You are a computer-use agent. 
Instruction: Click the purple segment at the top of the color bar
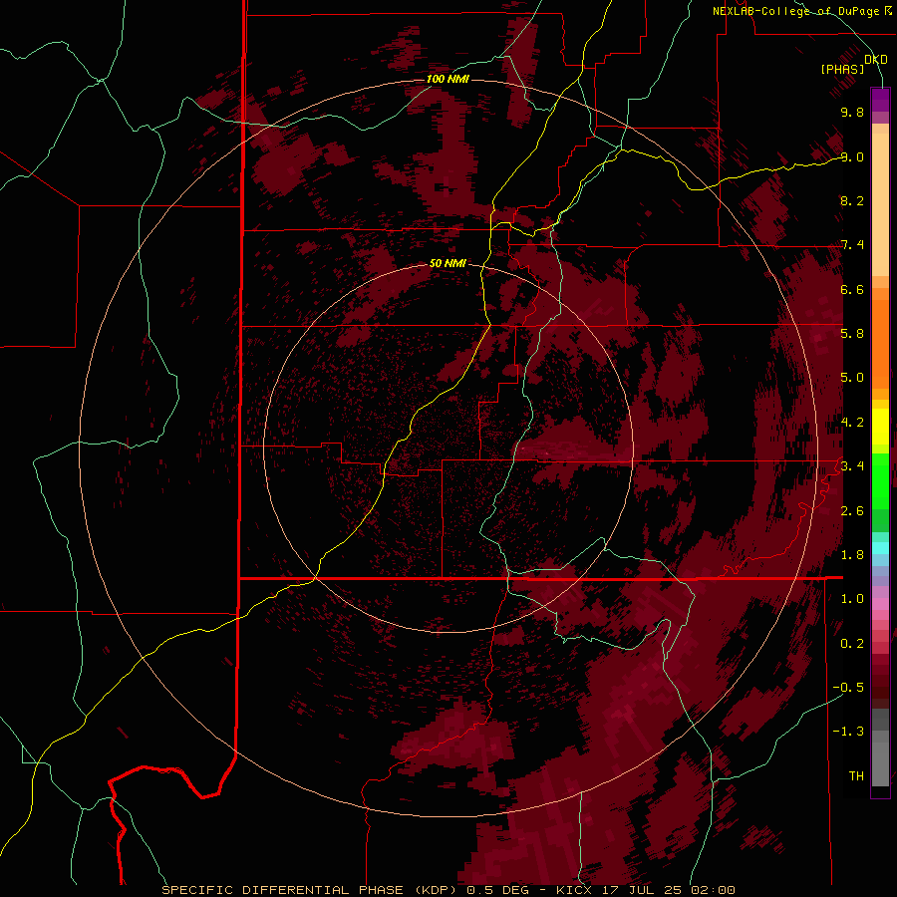(880, 100)
